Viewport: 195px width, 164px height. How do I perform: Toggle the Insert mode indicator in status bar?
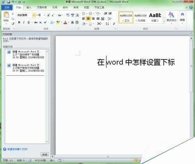pos(52,160)
